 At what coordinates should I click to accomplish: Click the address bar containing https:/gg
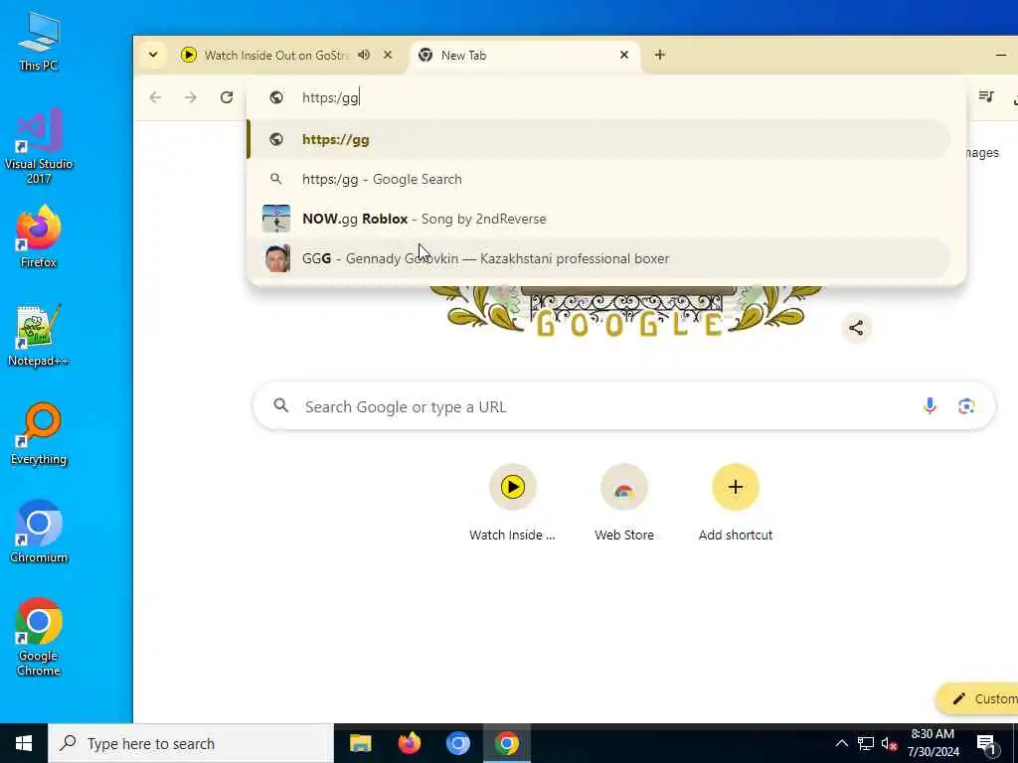pos(606,97)
